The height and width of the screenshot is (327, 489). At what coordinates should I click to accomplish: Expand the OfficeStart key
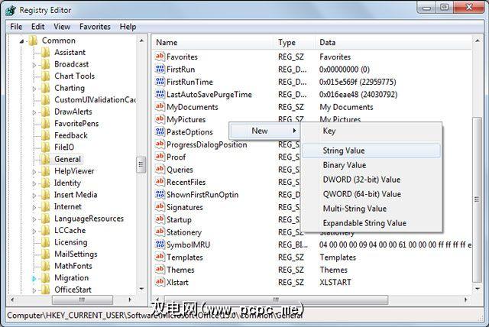pos(34,290)
